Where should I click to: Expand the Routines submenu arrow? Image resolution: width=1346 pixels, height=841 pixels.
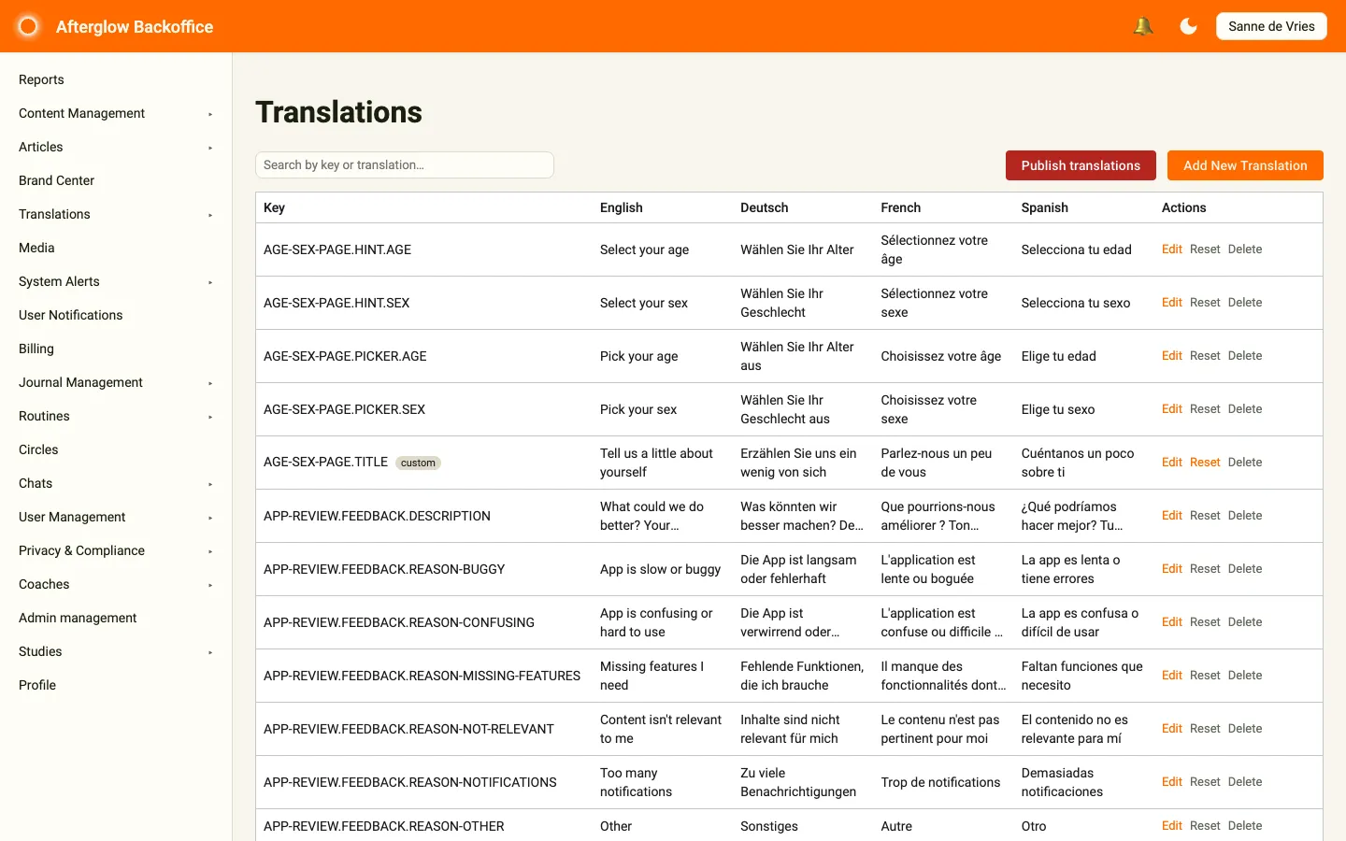coord(210,417)
